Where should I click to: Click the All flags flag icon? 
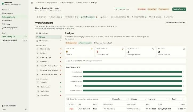pos(37,37)
